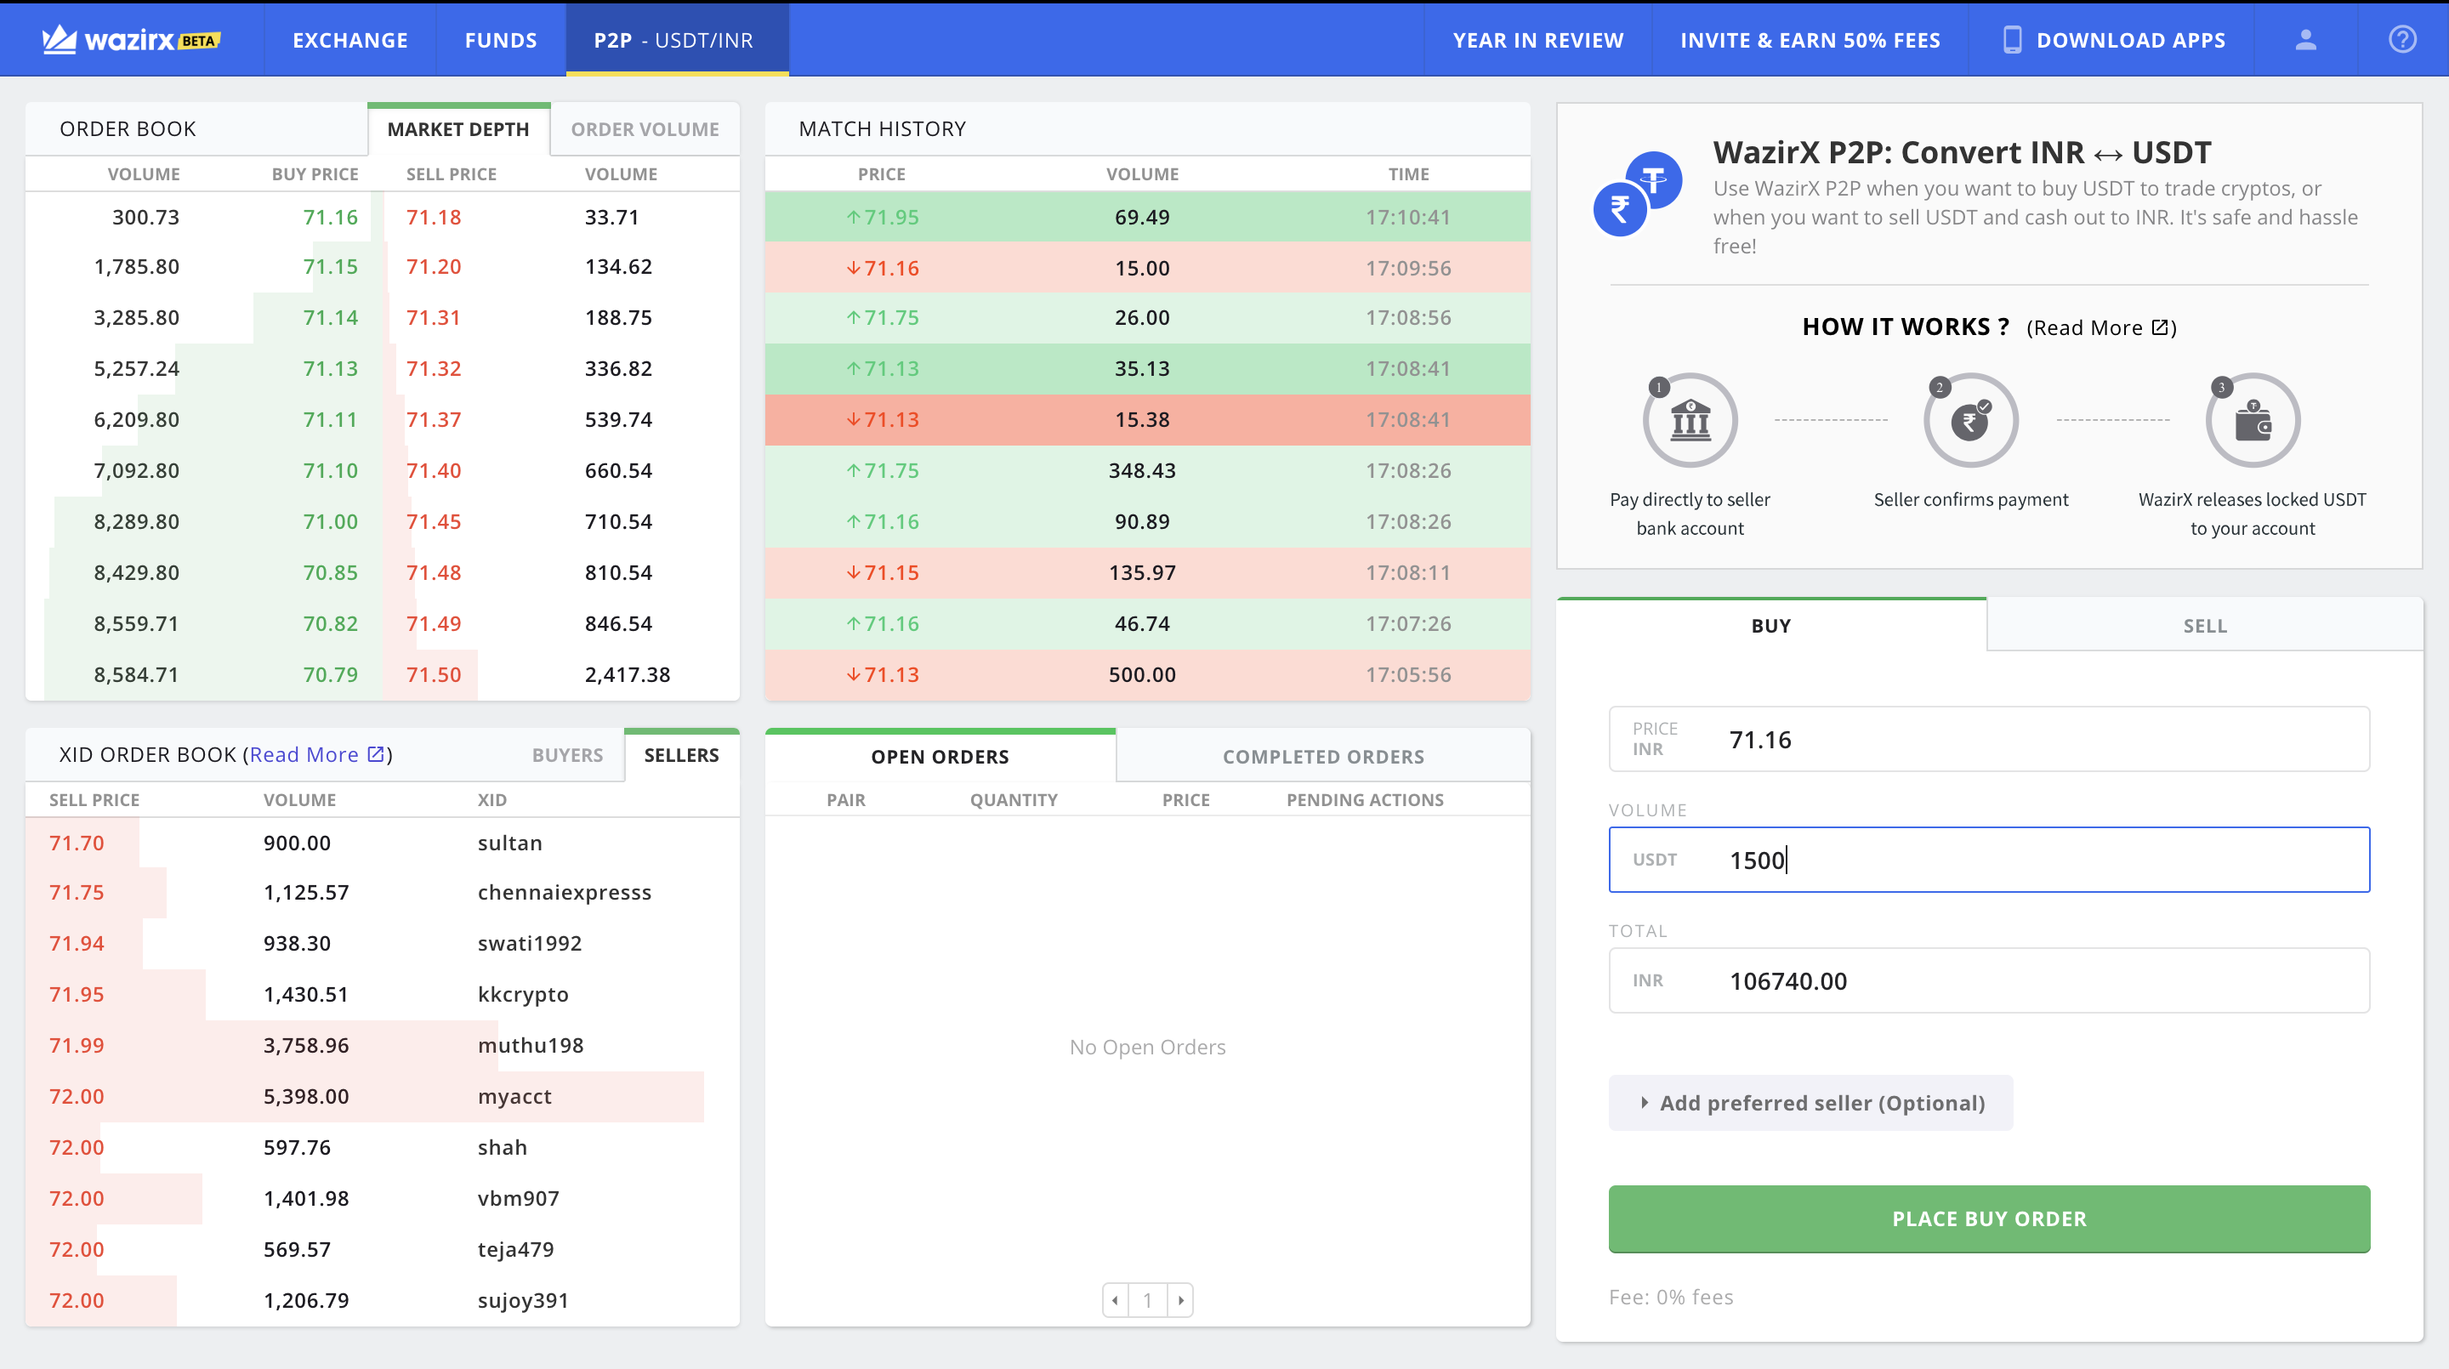Select seller sujoy391 row
Viewport: 2449px width, 1369px height.
pos(382,1299)
